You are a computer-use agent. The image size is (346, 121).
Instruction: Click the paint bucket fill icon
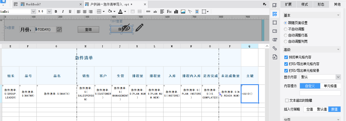tap(110, 12)
